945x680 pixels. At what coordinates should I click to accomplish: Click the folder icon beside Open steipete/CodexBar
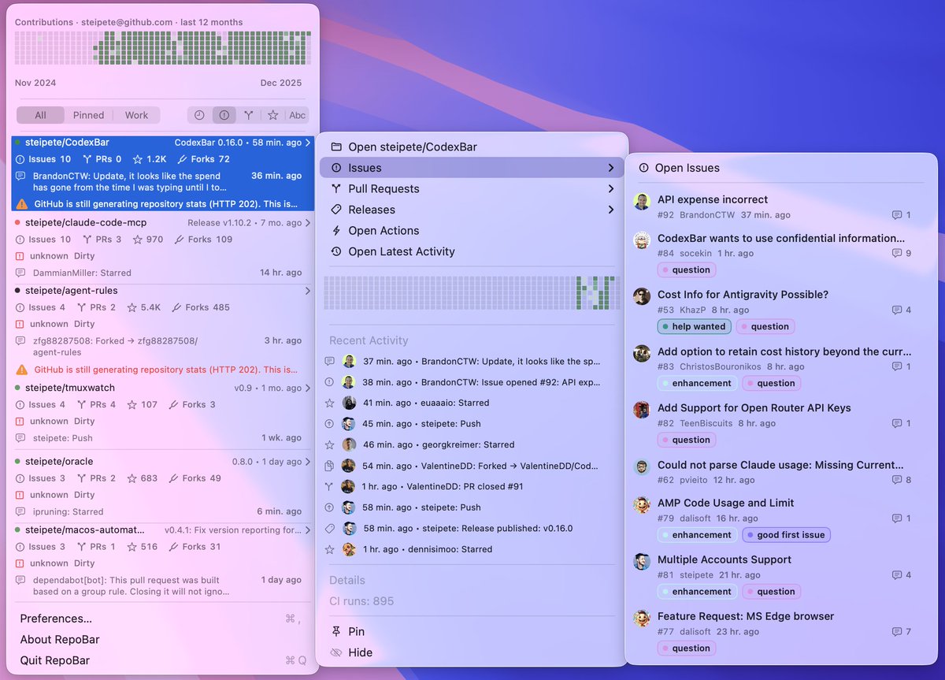[x=336, y=147]
